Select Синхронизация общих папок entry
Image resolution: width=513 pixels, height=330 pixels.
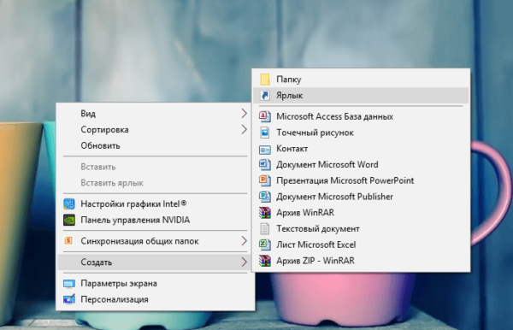point(156,241)
